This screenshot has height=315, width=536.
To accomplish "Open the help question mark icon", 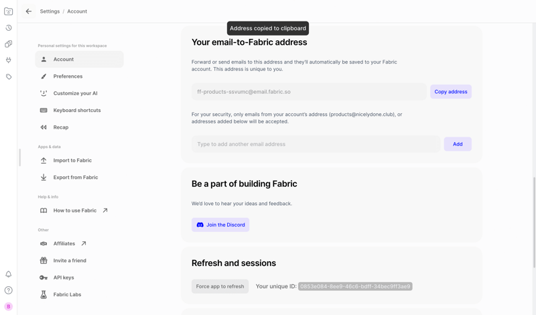I will (x=9, y=290).
